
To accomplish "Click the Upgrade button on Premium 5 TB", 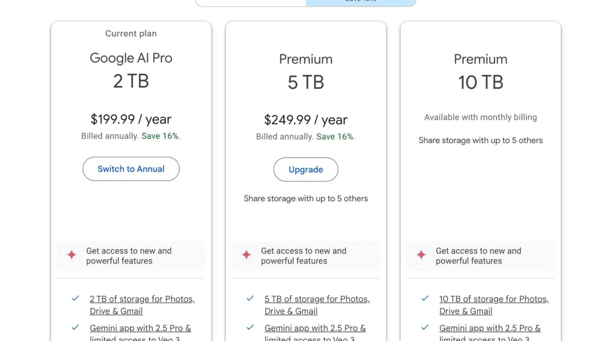I will point(306,169).
